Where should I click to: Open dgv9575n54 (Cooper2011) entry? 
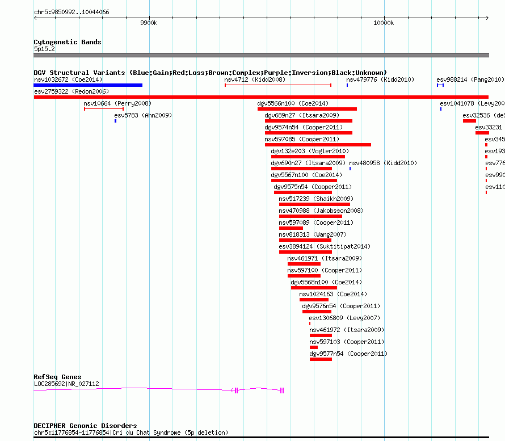tap(313, 187)
